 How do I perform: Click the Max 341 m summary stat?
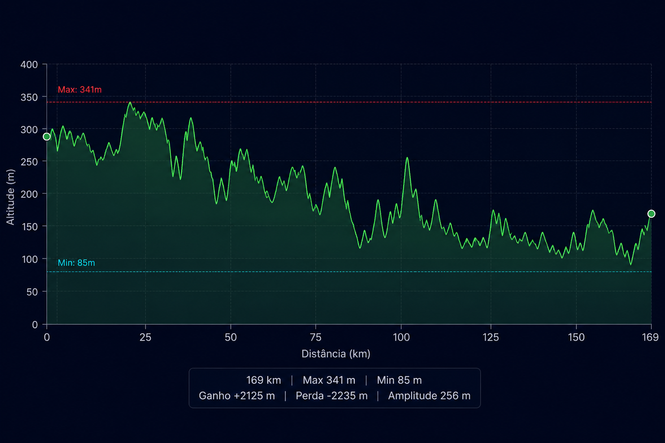click(329, 380)
